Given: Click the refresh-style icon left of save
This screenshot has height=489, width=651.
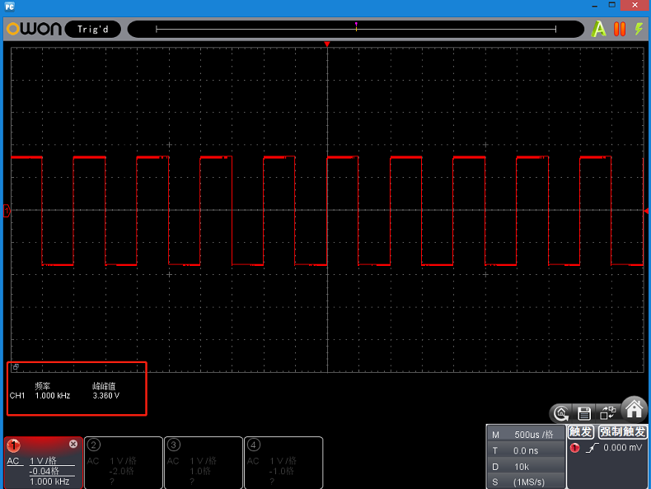Looking at the screenshot, I should (x=562, y=413).
